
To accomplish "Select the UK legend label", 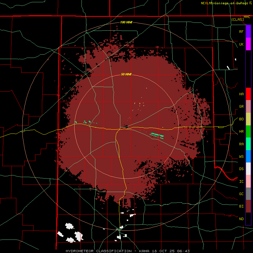I will click(x=241, y=44).
